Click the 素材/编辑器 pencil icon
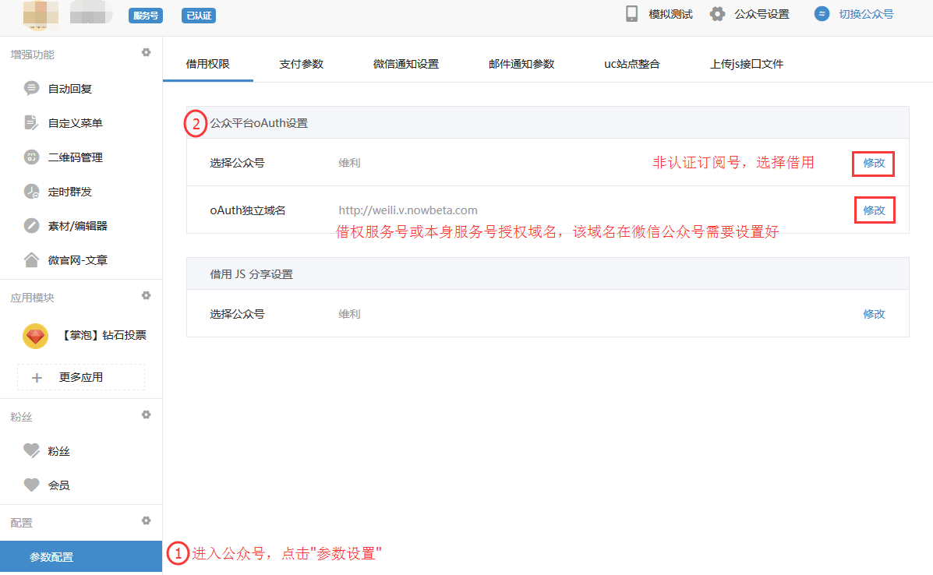 tap(31, 225)
